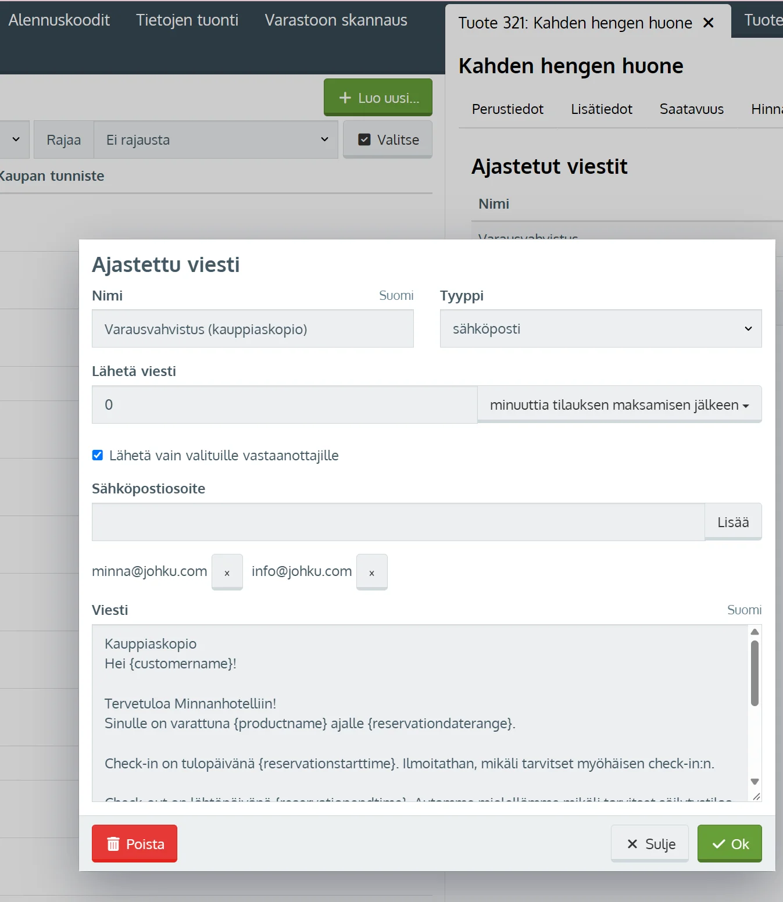This screenshot has width=783, height=902.
Task: Open the Tietojen tuonti menu item
Action: point(187,20)
